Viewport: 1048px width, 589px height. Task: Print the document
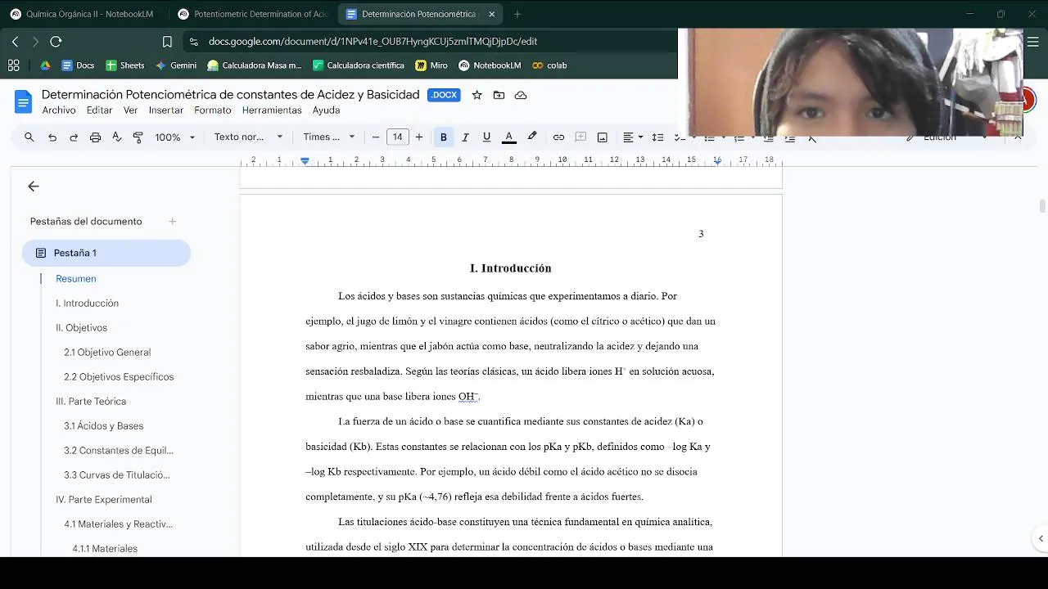(x=95, y=137)
